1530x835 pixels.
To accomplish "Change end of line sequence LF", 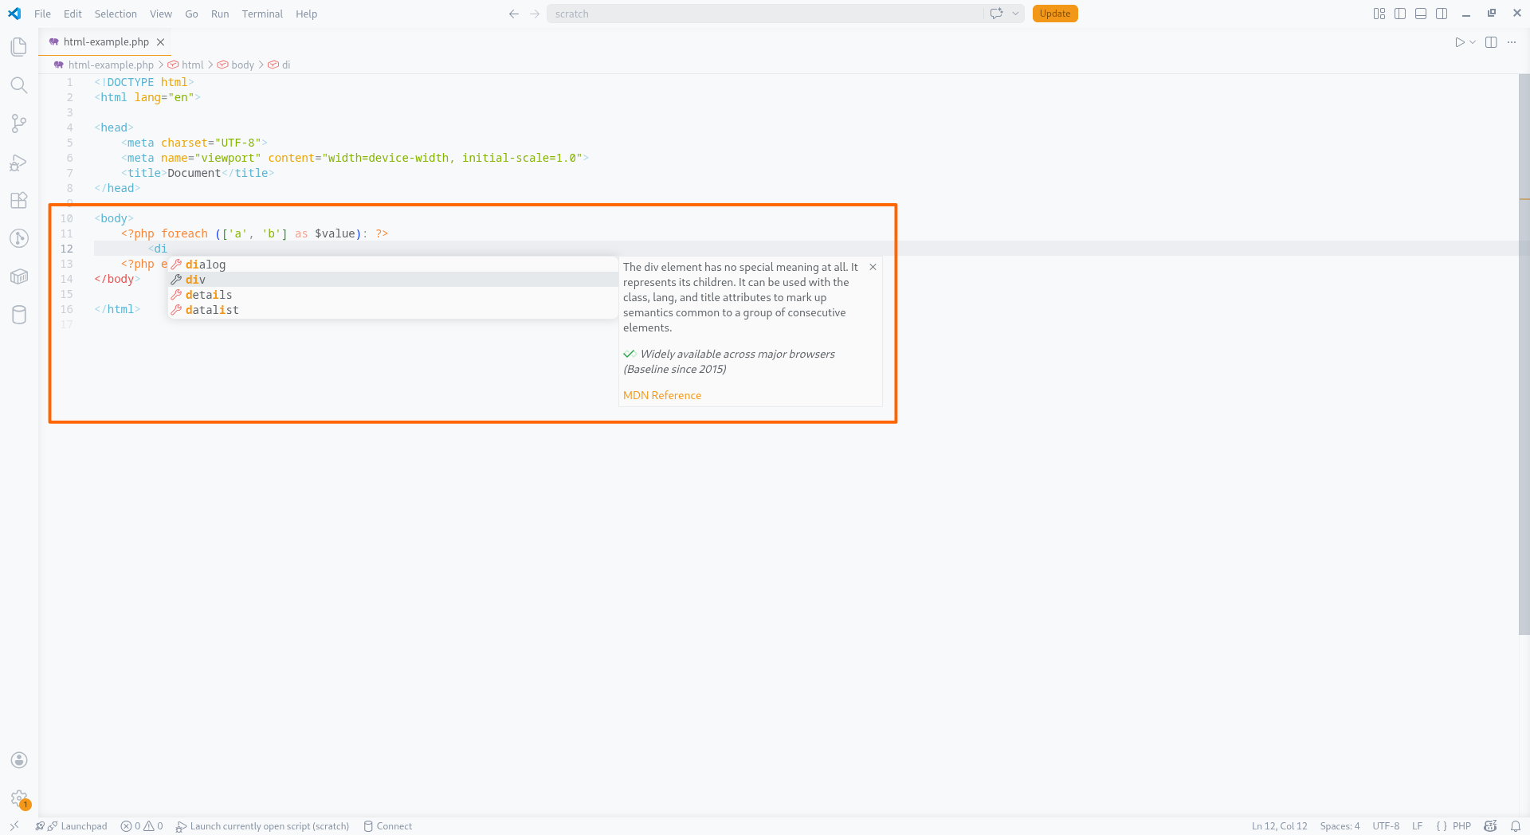I will (x=1417, y=826).
